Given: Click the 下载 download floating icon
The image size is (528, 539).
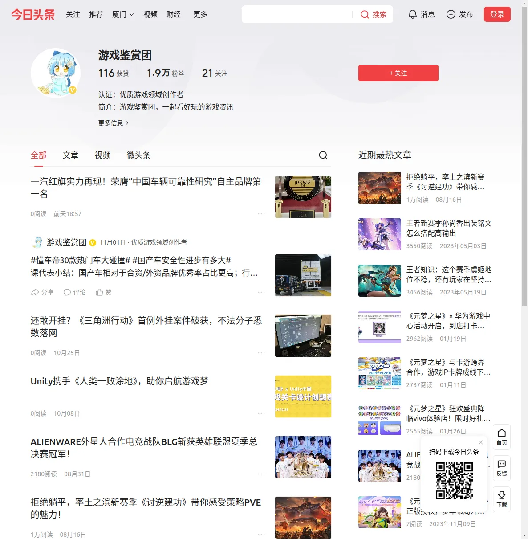Looking at the screenshot, I should [502, 499].
